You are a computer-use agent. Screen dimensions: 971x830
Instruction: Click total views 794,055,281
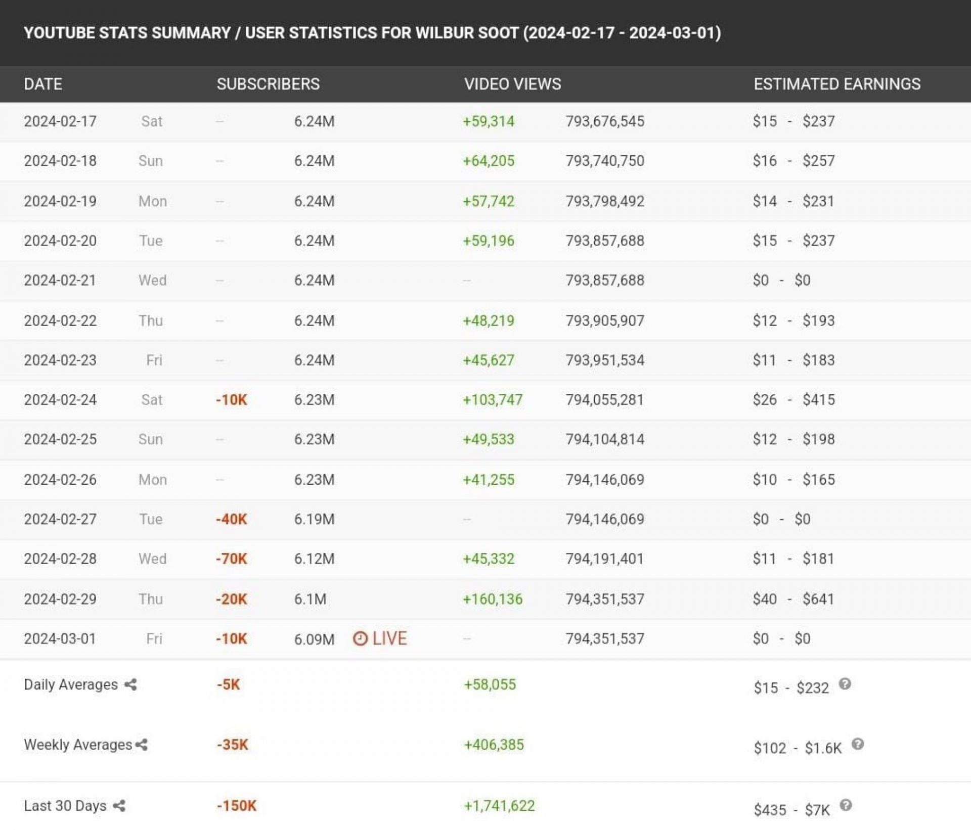(x=605, y=400)
